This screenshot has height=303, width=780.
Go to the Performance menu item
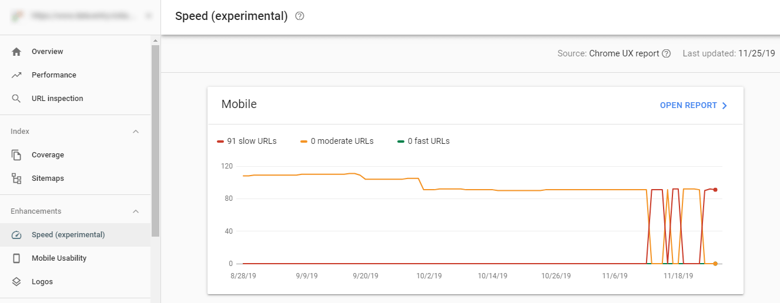pyautogui.click(x=54, y=75)
